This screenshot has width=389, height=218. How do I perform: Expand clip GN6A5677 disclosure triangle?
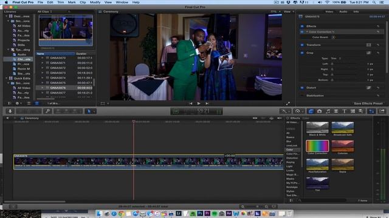point(42,93)
